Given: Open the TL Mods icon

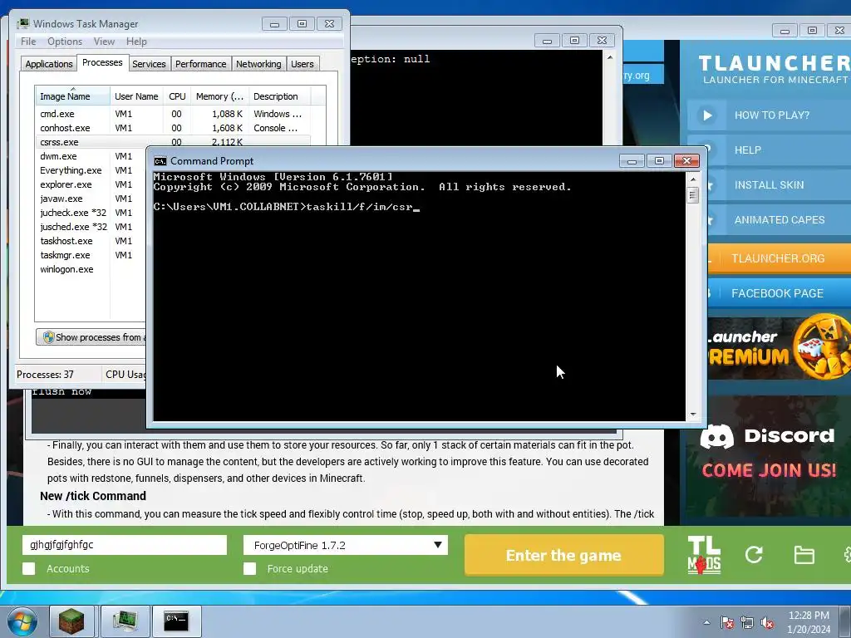Looking at the screenshot, I should 704,554.
